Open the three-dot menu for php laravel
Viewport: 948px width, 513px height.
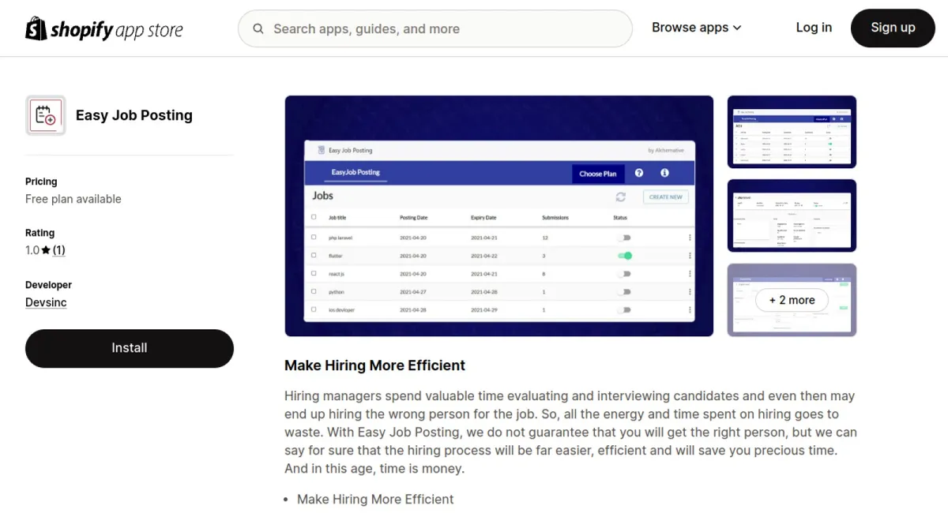pyautogui.click(x=690, y=238)
